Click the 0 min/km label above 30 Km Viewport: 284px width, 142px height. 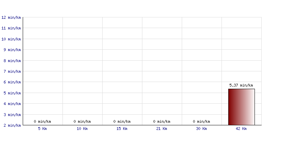(201, 121)
